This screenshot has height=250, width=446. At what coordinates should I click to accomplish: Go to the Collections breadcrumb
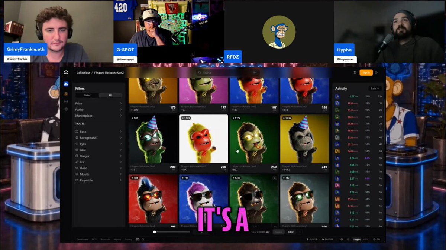83,73
